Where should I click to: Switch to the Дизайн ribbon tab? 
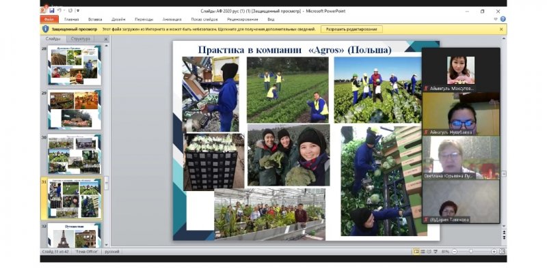click(x=118, y=20)
